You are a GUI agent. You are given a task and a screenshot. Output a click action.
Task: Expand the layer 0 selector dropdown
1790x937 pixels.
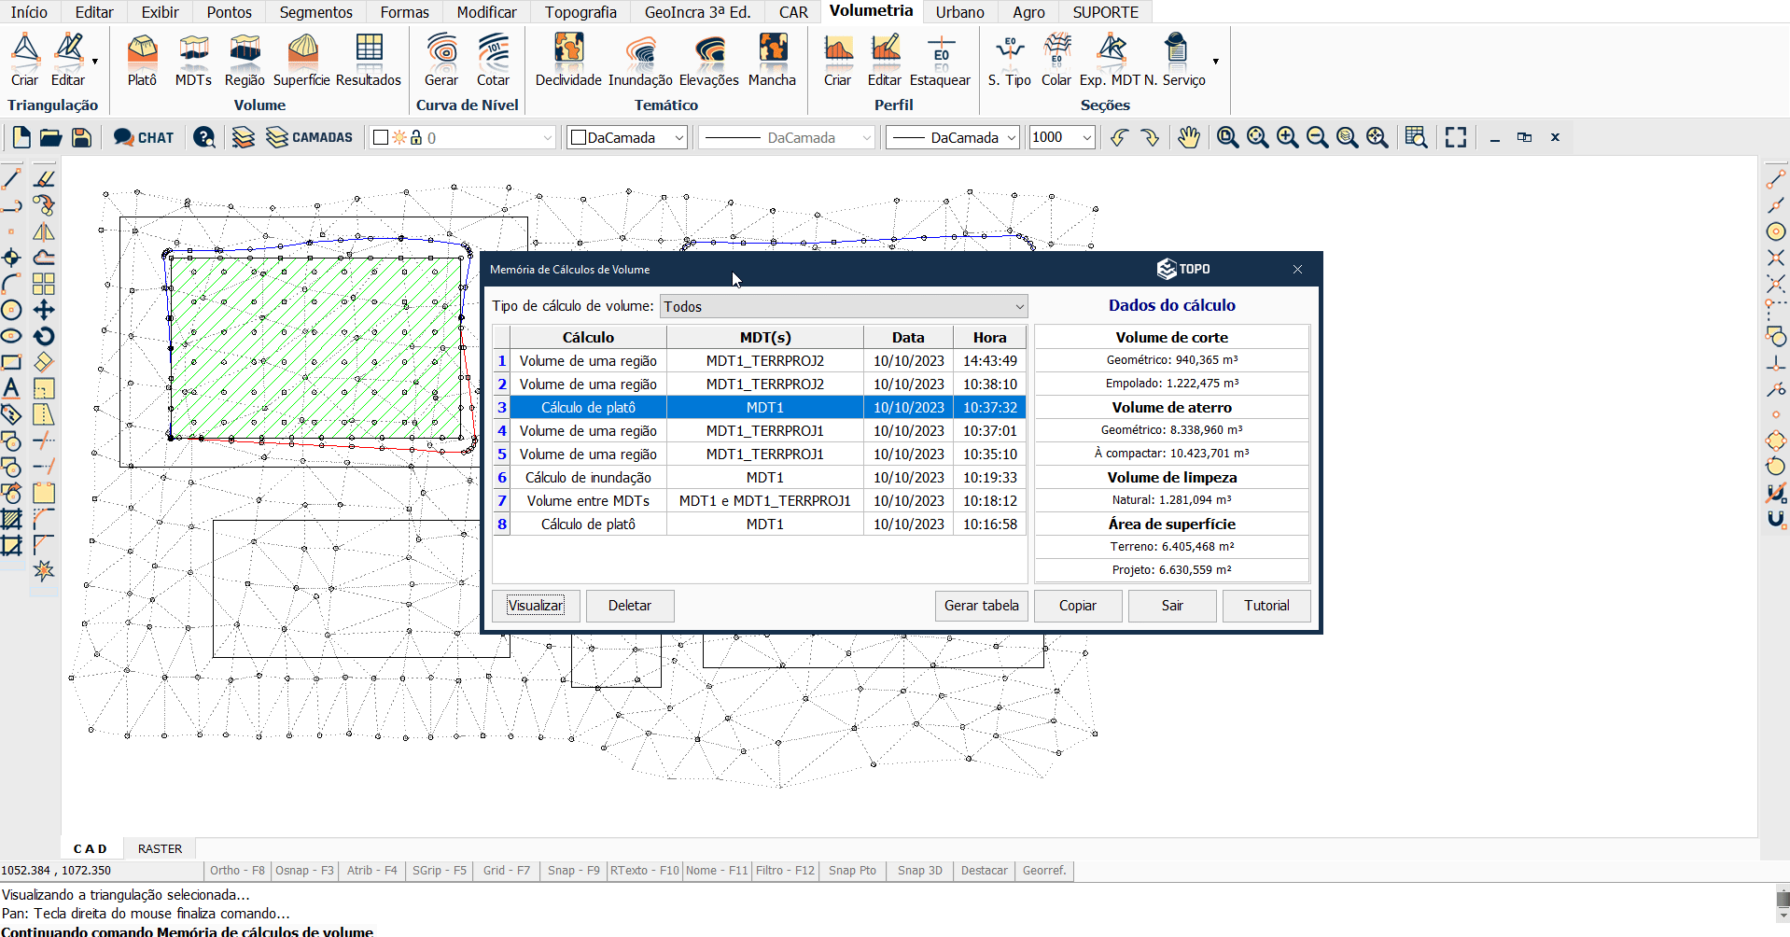tap(548, 138)
